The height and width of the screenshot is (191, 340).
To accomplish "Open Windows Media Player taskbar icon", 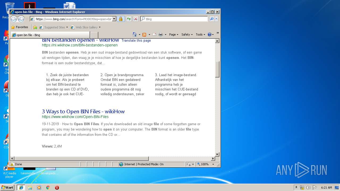I will coord(39,188).
